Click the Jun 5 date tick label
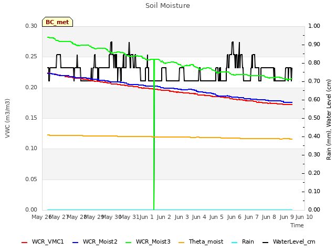 click(216, 217)
